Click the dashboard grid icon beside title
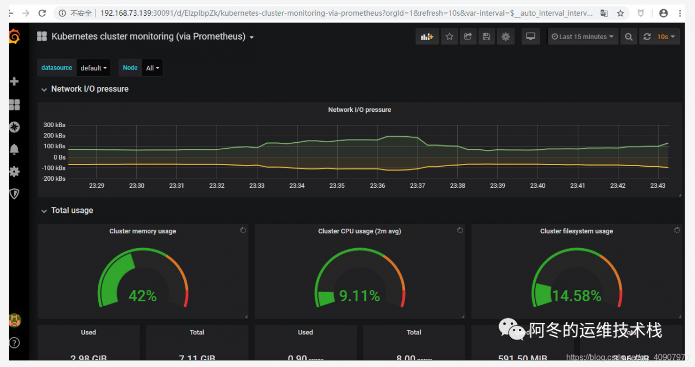 click(42, 36)
